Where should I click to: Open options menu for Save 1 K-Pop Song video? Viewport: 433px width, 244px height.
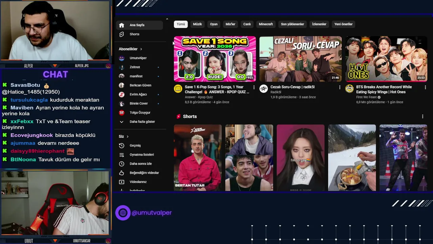[254, 87]
